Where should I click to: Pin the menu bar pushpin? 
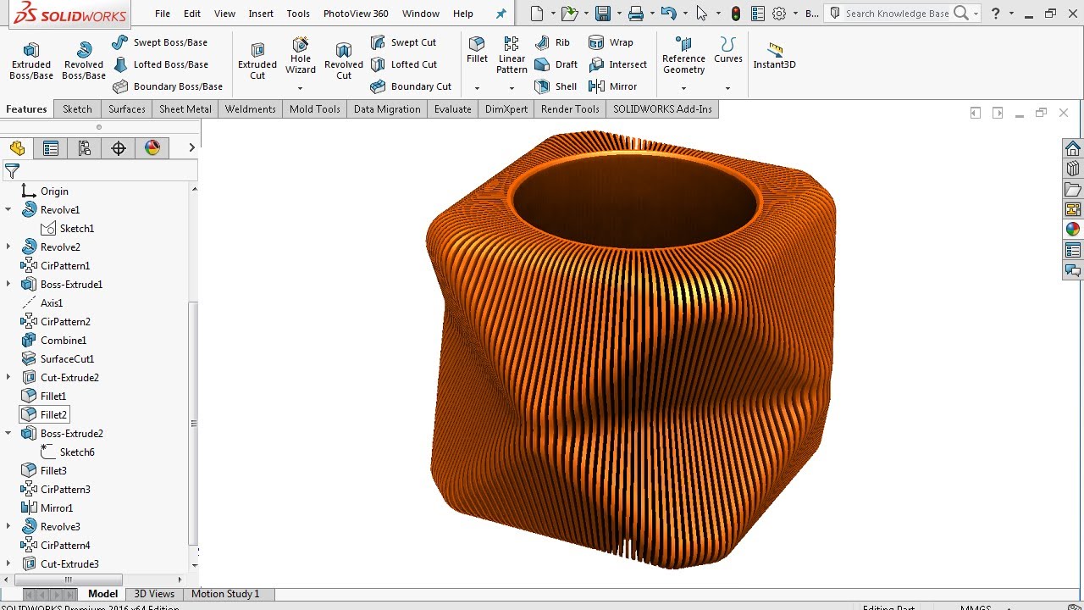pyautogui.click(x=501, y=14)
